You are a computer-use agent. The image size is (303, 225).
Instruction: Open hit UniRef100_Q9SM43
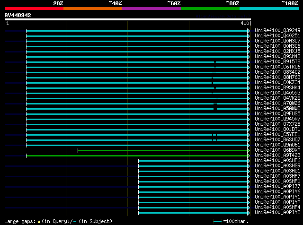tap(277, 56)
